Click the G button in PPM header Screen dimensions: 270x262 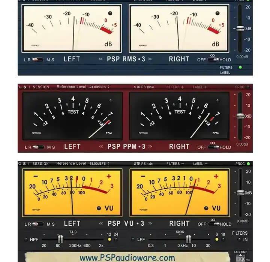pos(20,87)
